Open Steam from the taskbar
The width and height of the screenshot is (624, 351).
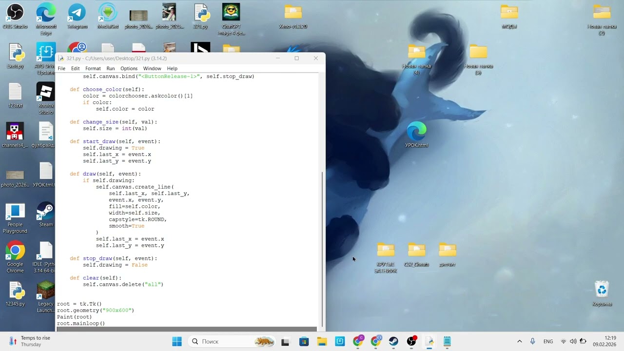coord(393,342)
